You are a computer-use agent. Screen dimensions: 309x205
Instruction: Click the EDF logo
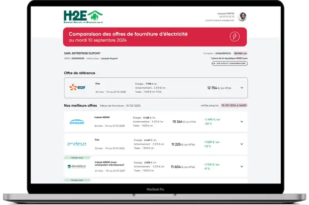77,87
